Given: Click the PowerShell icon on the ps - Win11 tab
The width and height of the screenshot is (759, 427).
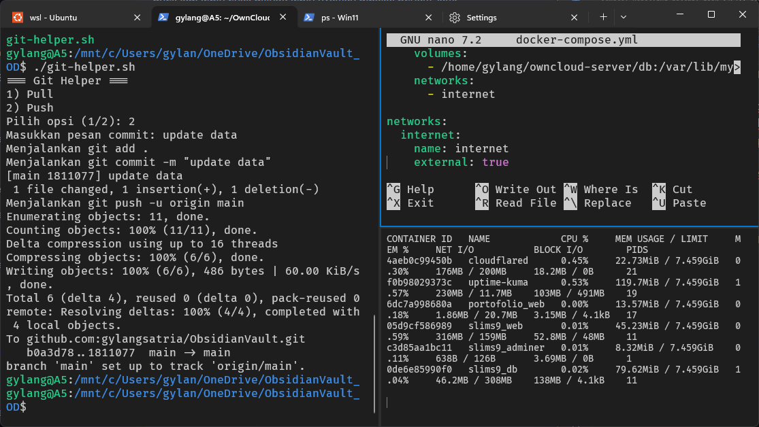Looking at the screenshot, I should 309,17.
